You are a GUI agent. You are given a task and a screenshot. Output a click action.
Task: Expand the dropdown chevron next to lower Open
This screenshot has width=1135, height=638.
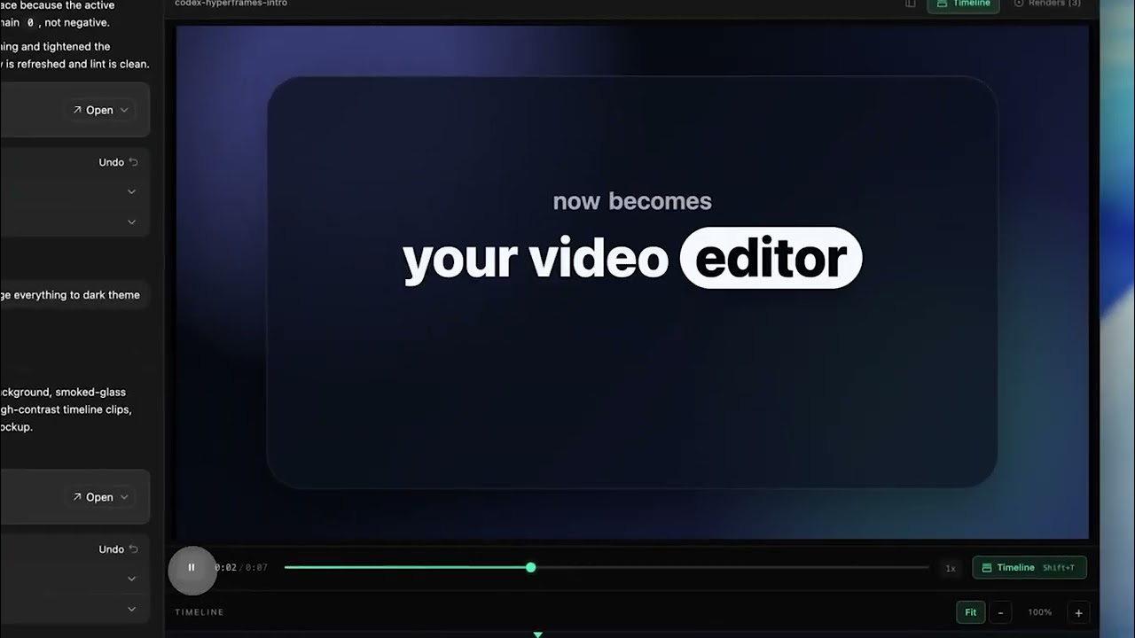coord(124,497)
